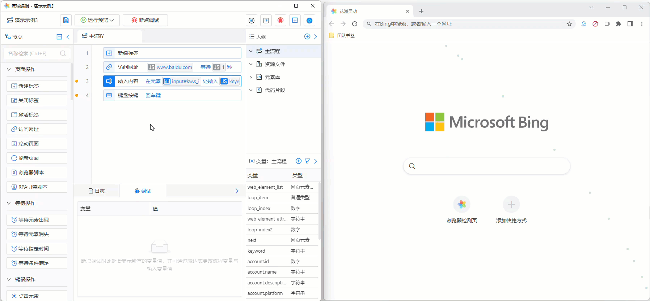Select the 访问网址 node in list
The width and height of the screenshot is (650, 301).
37,129
